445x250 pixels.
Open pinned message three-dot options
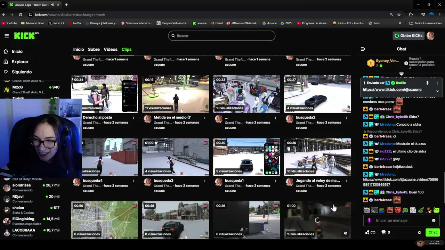[x=437, y=83]
